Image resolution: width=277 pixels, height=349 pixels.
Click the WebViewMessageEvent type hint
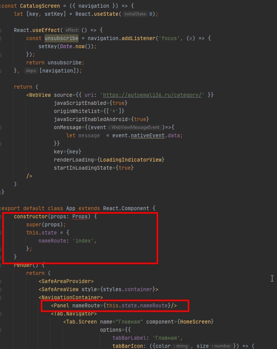(x=135, y=127)
